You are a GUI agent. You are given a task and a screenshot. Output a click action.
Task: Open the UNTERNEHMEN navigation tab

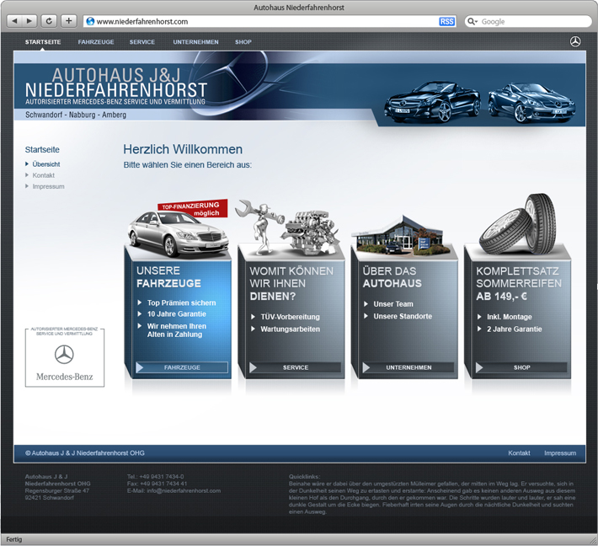[x=195, y=42]
